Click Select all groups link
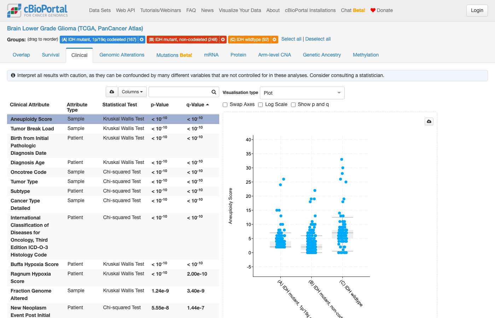 (x=291, y=39)
